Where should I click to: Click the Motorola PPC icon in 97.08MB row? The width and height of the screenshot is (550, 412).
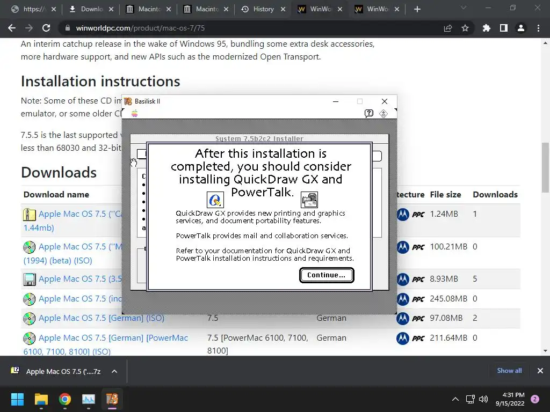[x=411, y=318]
